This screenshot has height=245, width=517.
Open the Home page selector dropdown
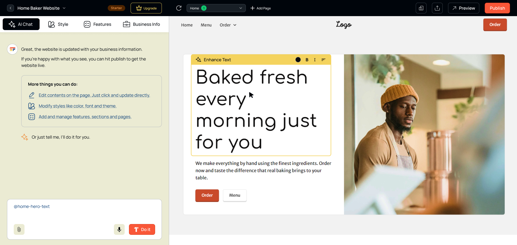[x=216, y=8]
